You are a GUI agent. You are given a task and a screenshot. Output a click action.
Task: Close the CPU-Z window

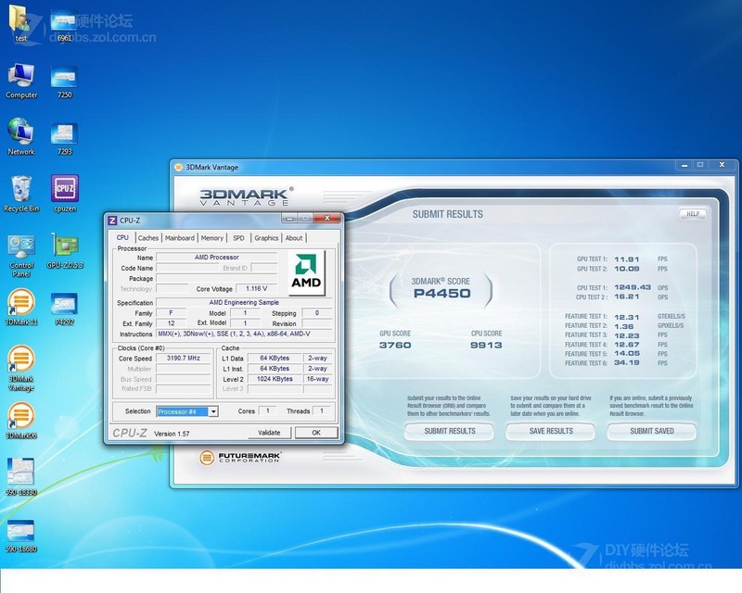pos(327,218)
